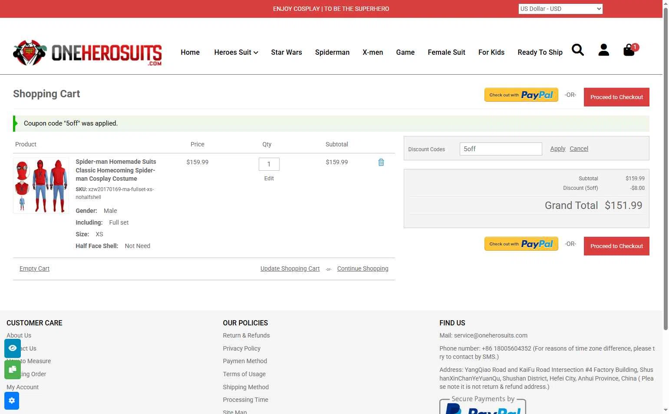The width and height of the screenshot is (669, 414).
Task: Open My Account footer link
Action: pos(23,387)
